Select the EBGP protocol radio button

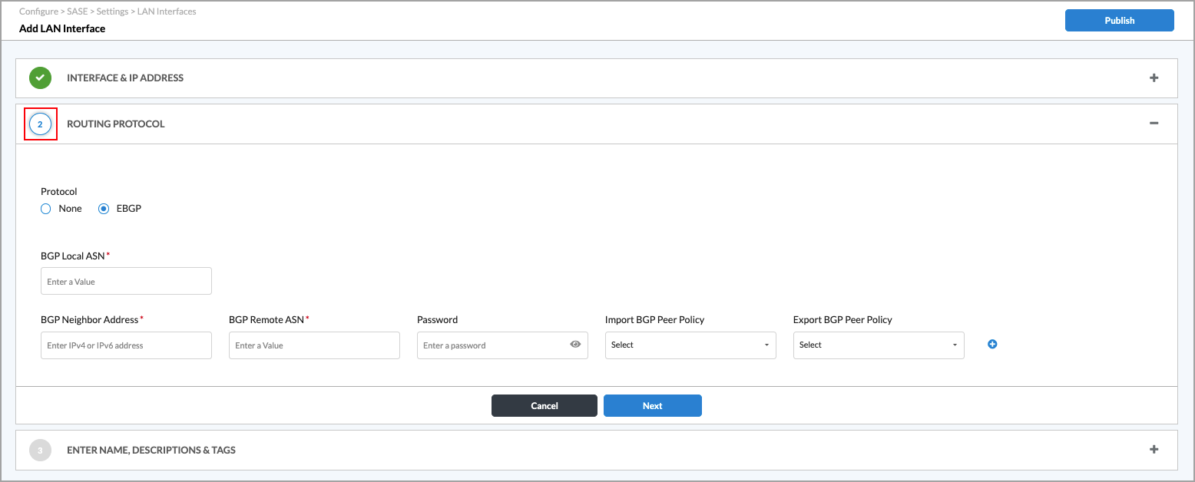click(x=104, y=209)
